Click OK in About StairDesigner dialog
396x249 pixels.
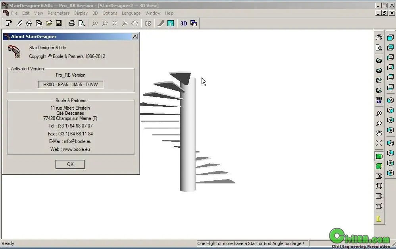(x=70, y=164)
